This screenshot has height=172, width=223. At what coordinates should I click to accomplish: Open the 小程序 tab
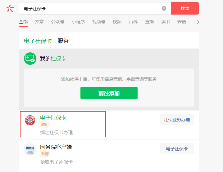(x=78, y=22)
